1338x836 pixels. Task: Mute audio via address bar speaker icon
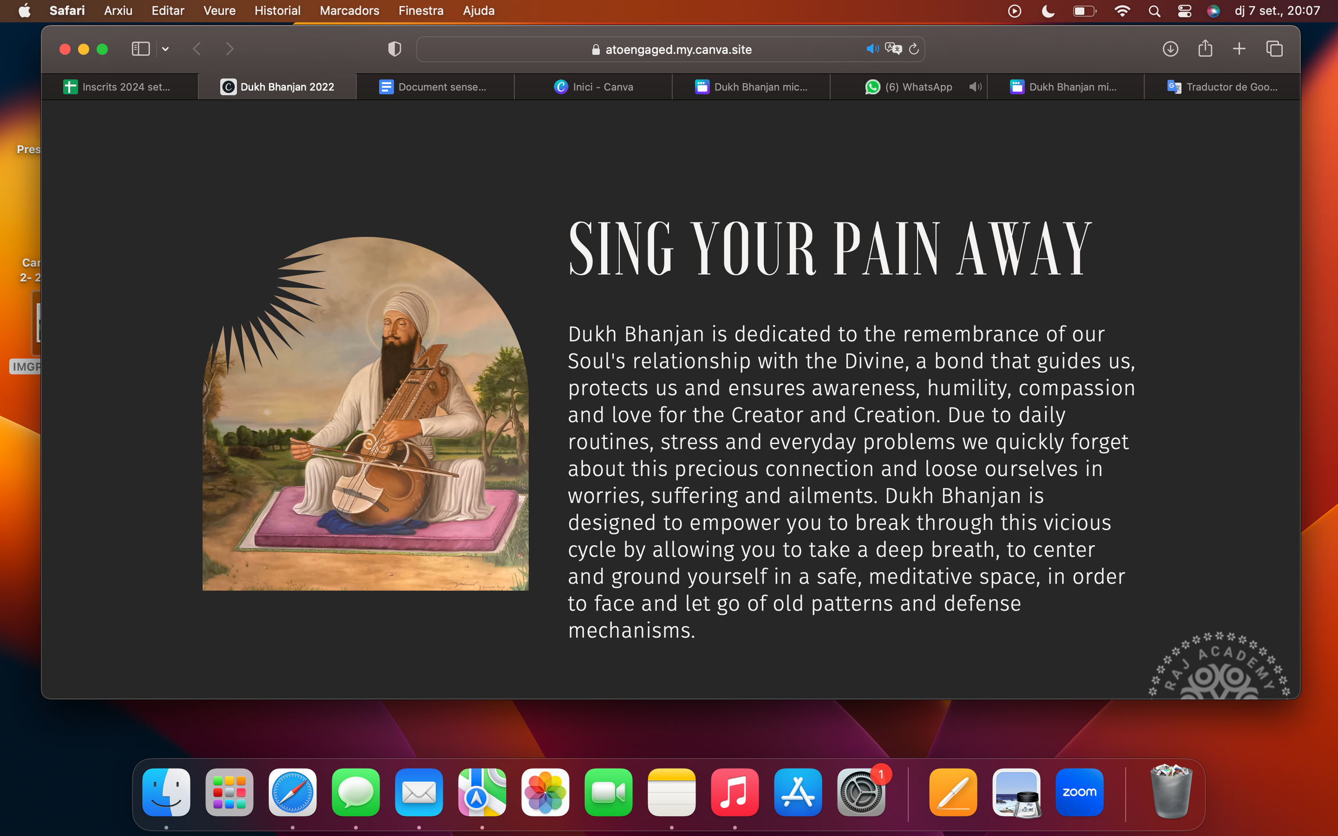click(872, 49)
